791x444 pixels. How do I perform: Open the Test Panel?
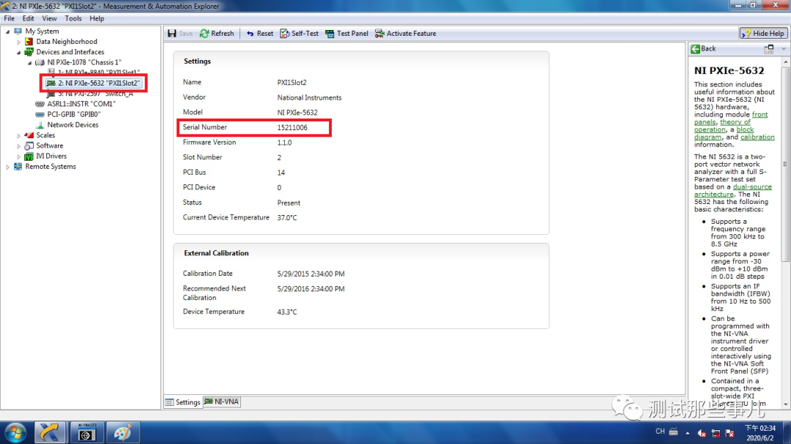pos(347,33)
